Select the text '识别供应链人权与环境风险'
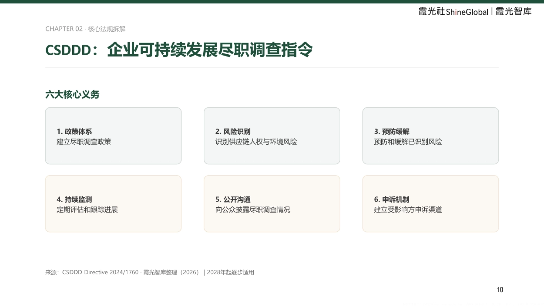Viewport: 544px width, 306px height. point(256,142)
